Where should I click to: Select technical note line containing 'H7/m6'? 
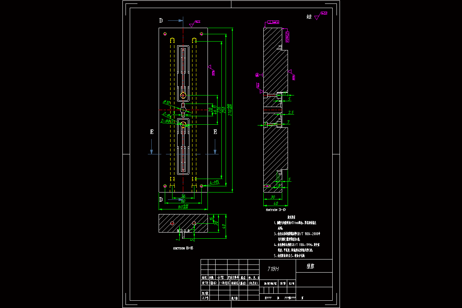click(x=295, y=223)
